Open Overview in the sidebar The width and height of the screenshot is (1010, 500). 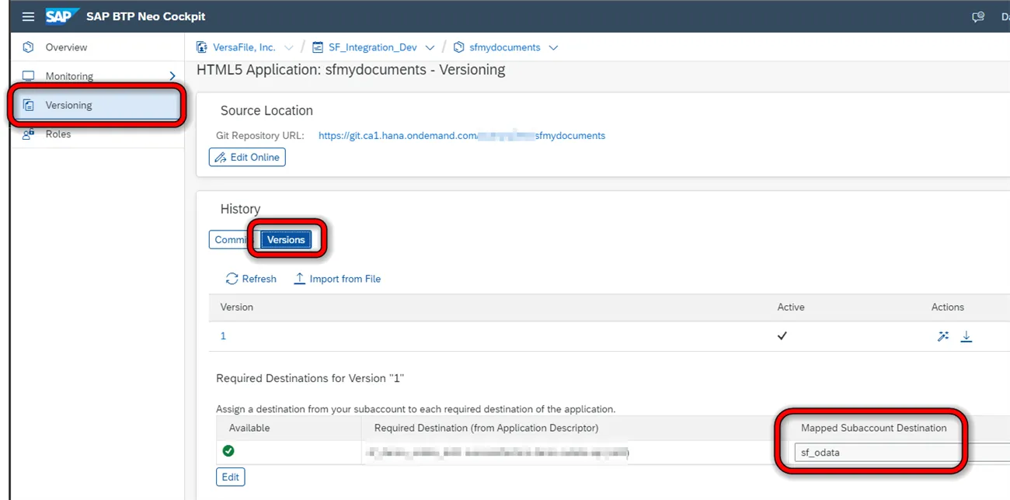pos(66,47)
